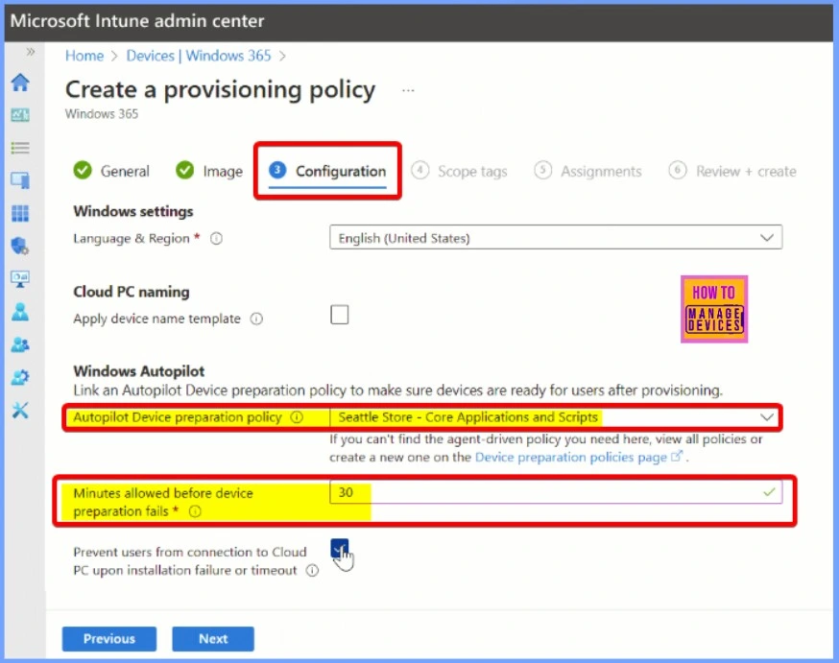This screenshot has height=663, width=839.
Task: Click info icon beside Autopilot Device preparation policy
Action: [297, 417]
